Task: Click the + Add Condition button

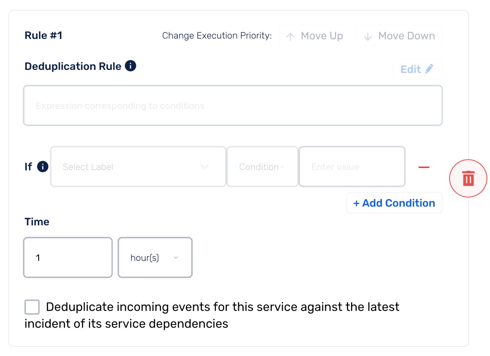Action: click(x=394, y=203)
